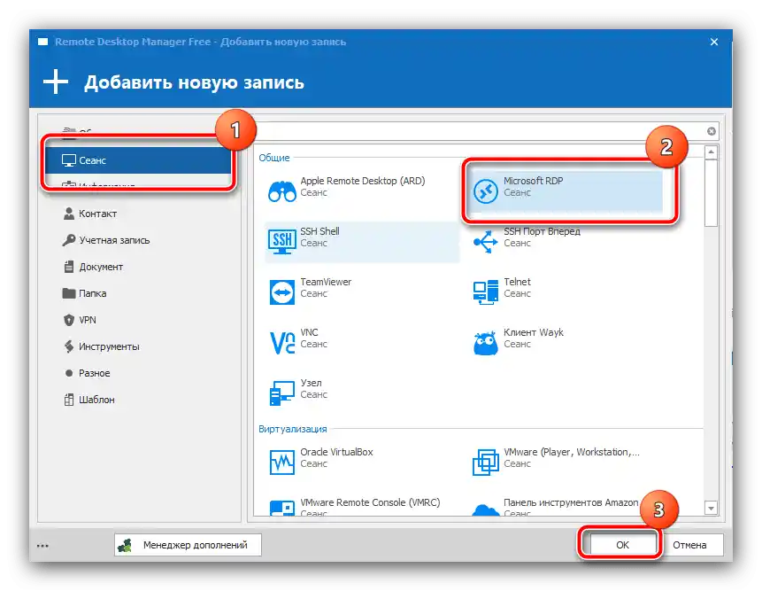
Task: Pick the VNC logo icon
Action: click(281, 343)
